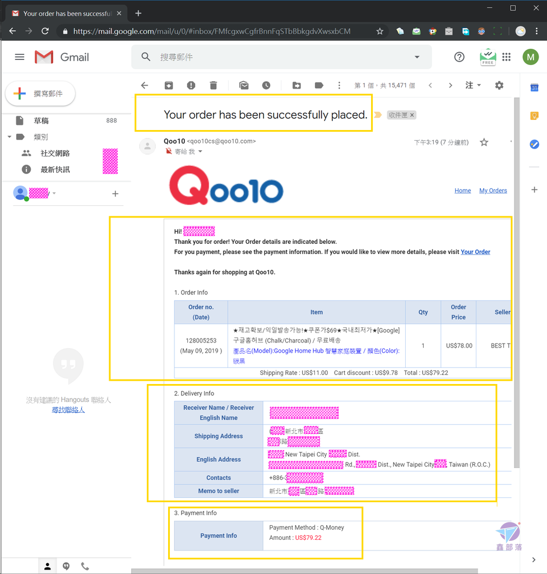Image resolution: width=547 pixels, height=574 pixels.
Task: Close the Gmail browser tab
Action: coord(119,13)
